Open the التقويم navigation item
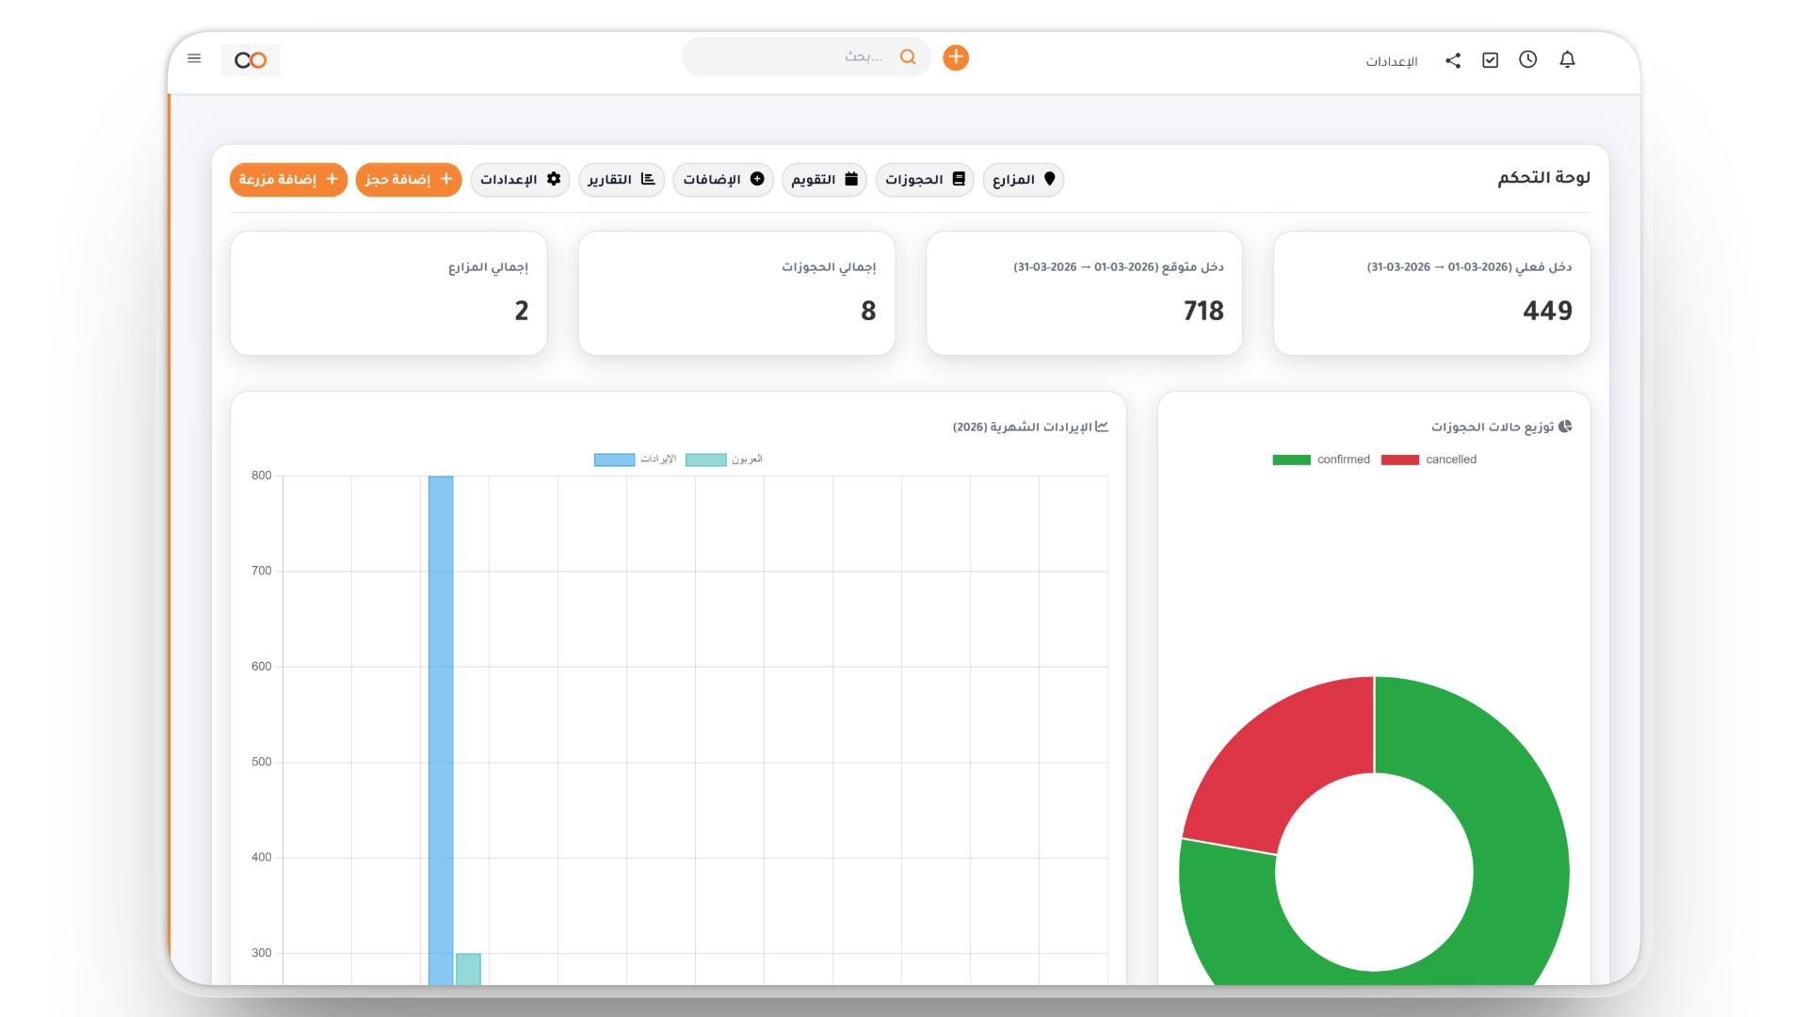1808x1017 pixels. (x=823, y=180)
